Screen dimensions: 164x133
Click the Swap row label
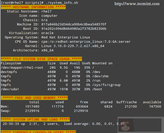pos(6,111)
